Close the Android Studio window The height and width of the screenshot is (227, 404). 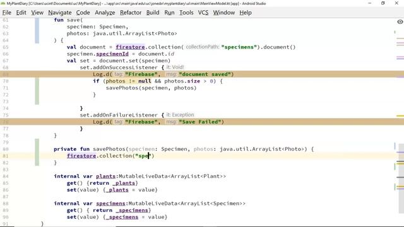(x=396, y=3)
